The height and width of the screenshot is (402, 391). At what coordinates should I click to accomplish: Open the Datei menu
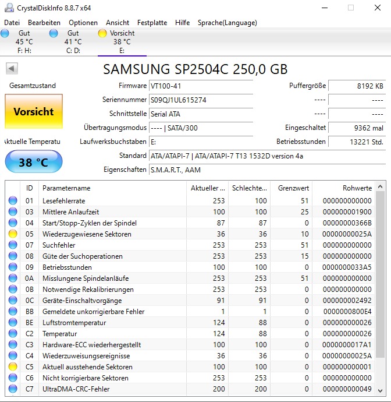(12, 23)
